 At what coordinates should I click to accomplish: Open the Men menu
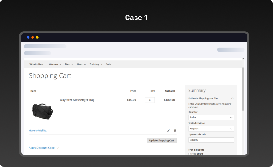[69, 64]
